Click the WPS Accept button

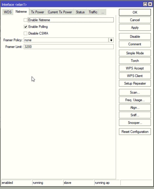pyautogui.click(x=135, y=68)
